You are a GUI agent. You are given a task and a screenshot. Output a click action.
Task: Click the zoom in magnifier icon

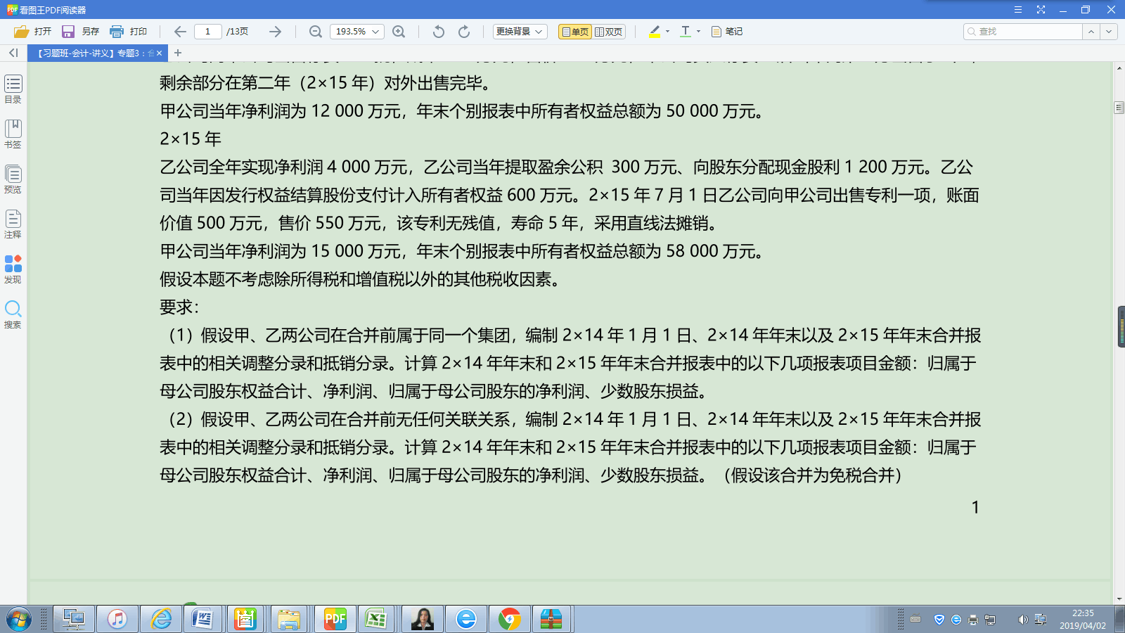coord(399,32)
